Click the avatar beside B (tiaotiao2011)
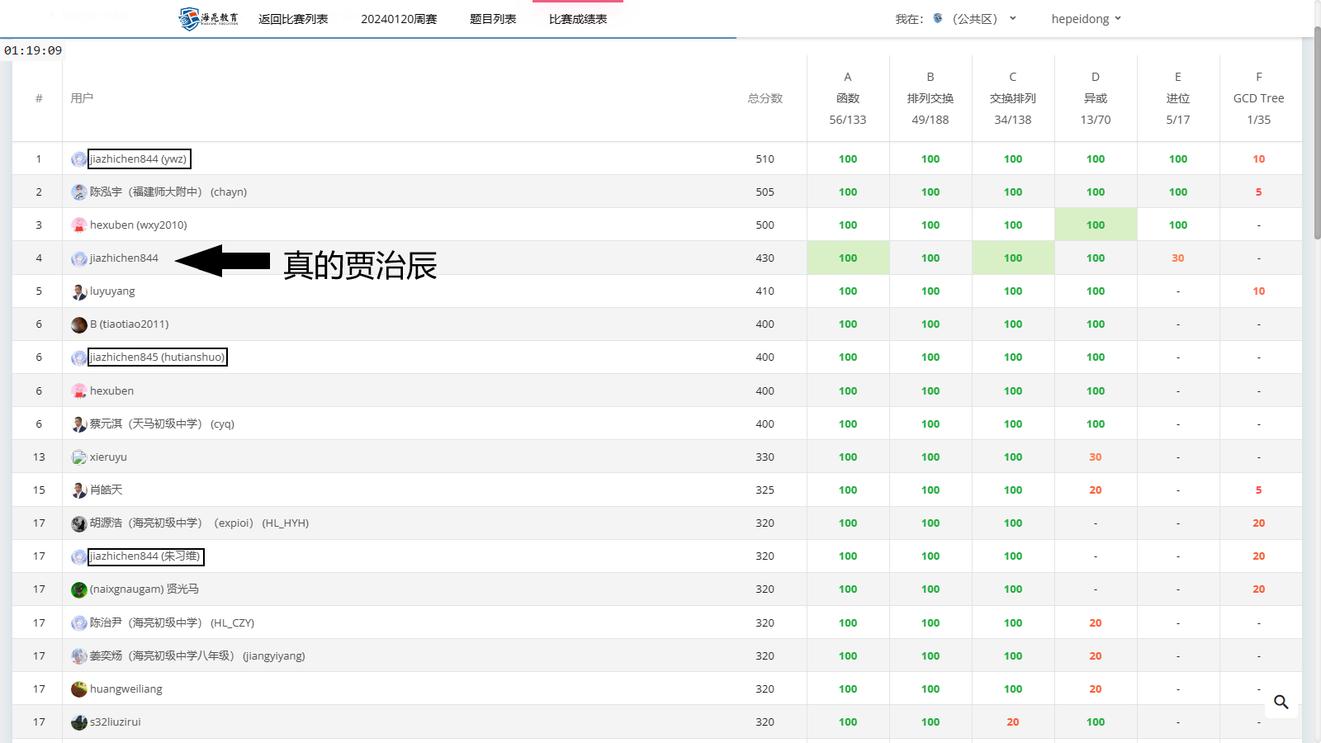Image resolution: width=1321 pixels, height=743 pixels. point(79,324)
